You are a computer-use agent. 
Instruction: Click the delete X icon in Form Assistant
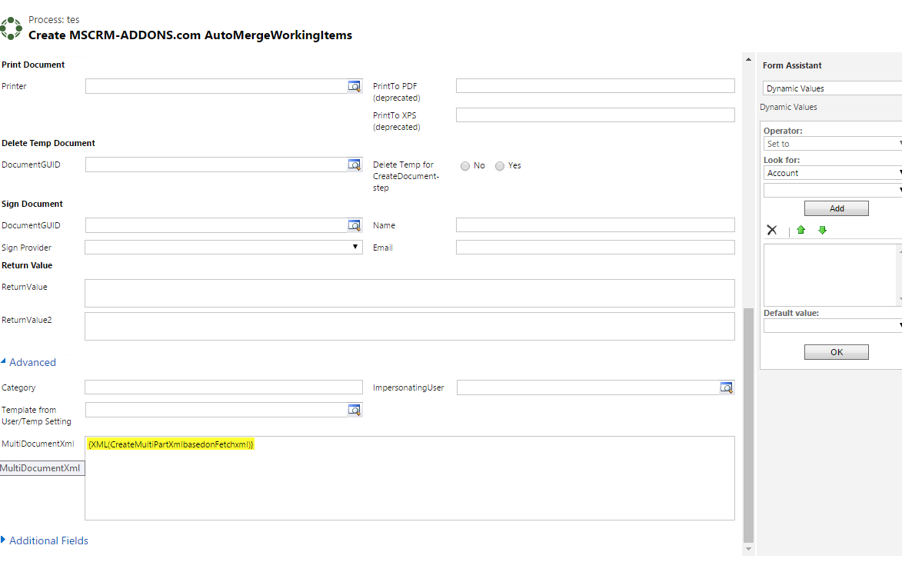tap(772, 230)
